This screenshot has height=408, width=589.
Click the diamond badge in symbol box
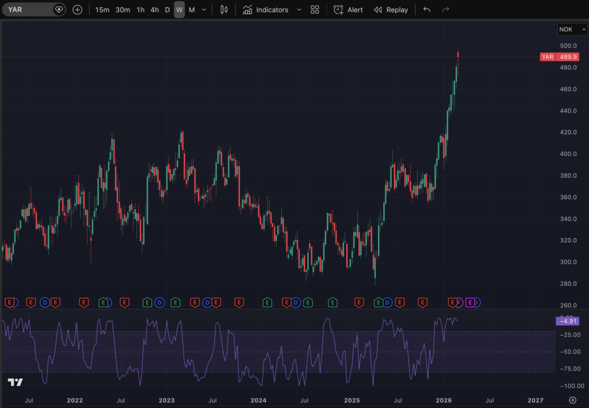[59, 10]
